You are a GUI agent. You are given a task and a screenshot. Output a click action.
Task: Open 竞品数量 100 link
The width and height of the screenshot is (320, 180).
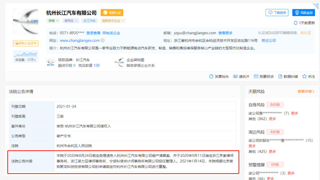tap(89, 65)
